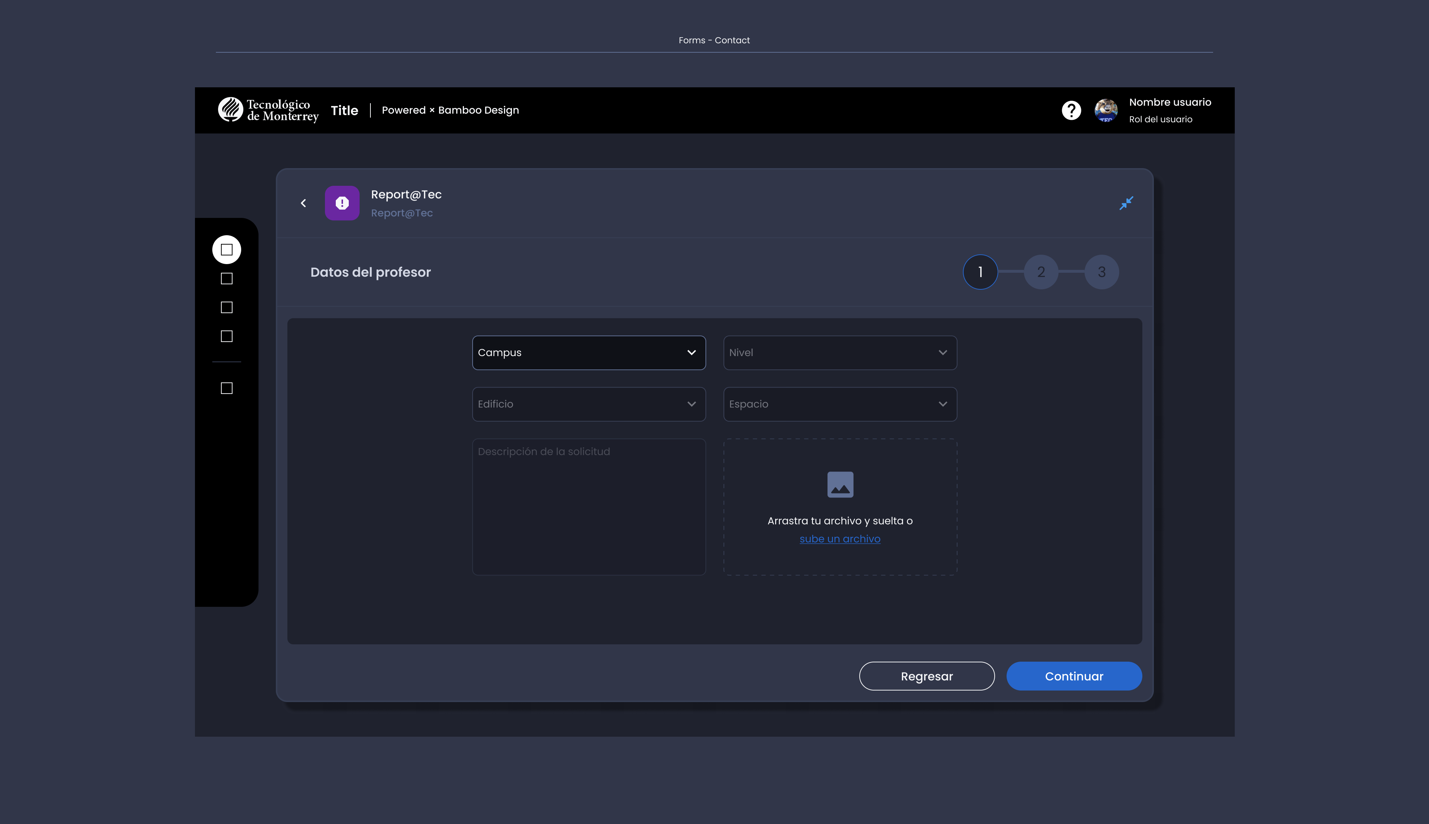Viewport: 1429px width, 824px height.
Task: Select the third square sidebar icon
Action: click(x=226, y=307)
